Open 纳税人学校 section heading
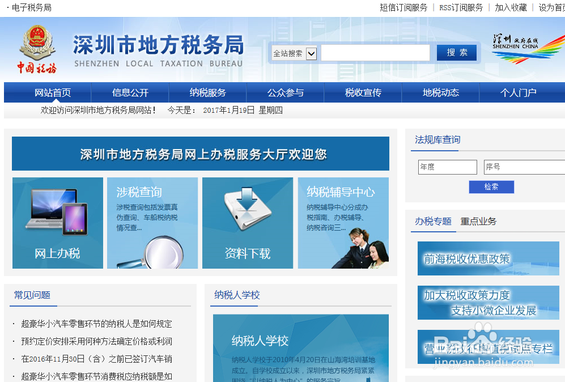The image size is (565, 382). click(237, 295)
